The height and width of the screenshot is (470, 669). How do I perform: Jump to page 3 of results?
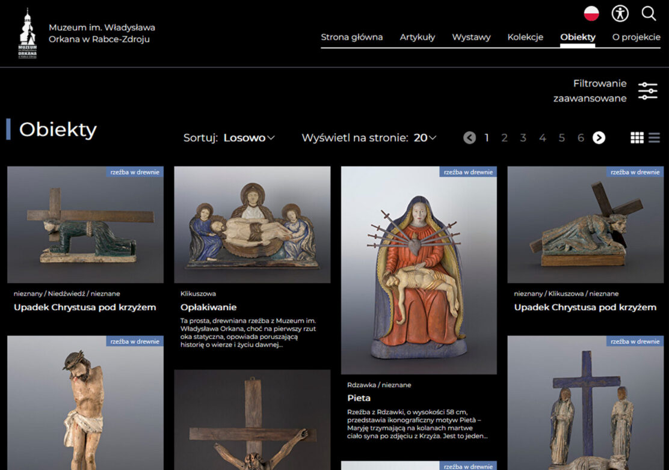(x=523, y=138)
